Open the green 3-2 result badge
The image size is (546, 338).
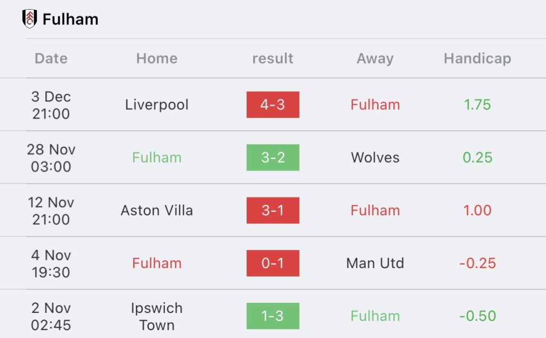click(x=272, y=157)
